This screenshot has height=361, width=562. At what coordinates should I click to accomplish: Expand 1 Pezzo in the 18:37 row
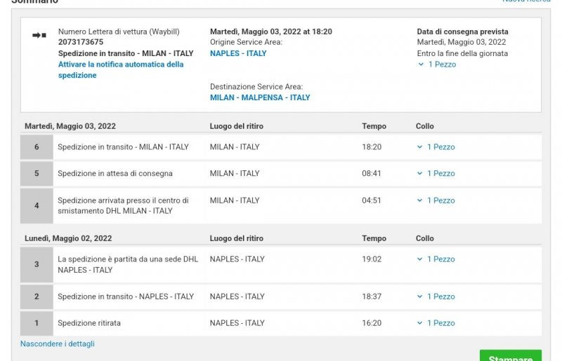[x=436, y=297]
